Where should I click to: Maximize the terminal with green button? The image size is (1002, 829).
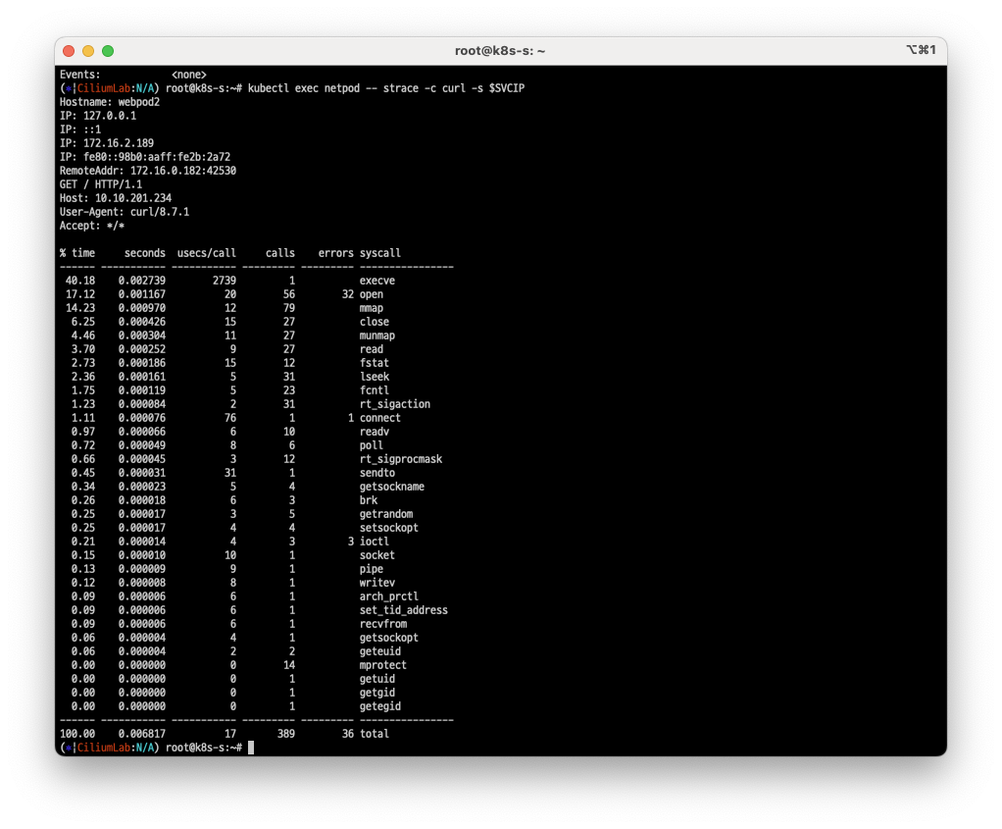108,51
